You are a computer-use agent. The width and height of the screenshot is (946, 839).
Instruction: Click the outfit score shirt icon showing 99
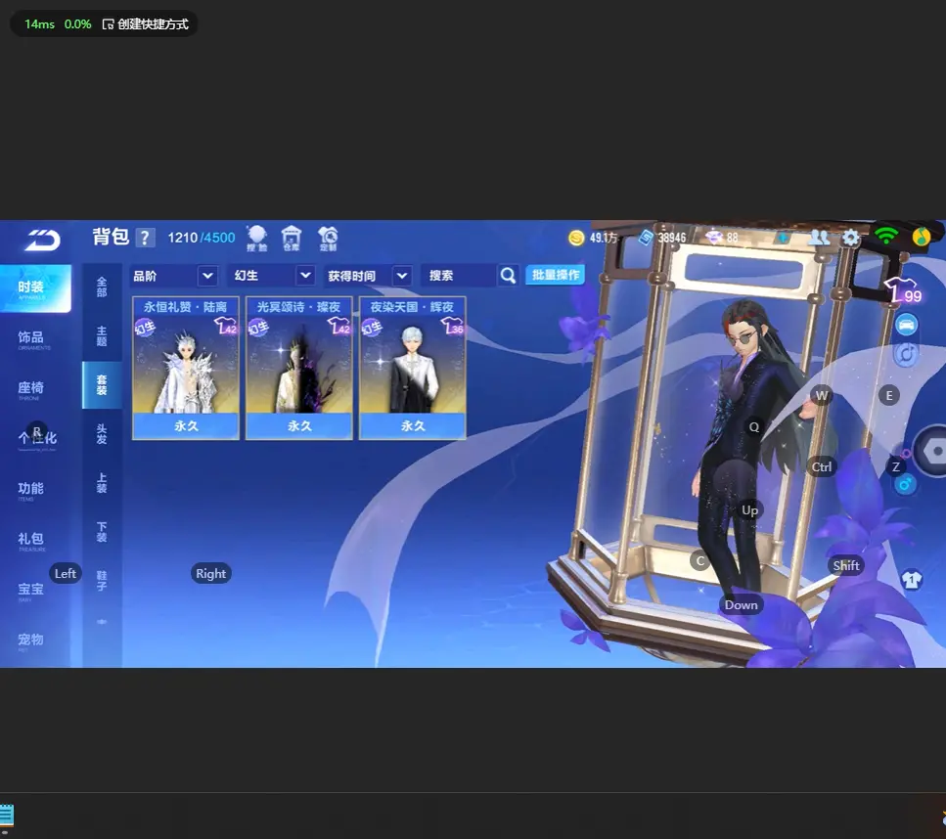tap(903, 290)
